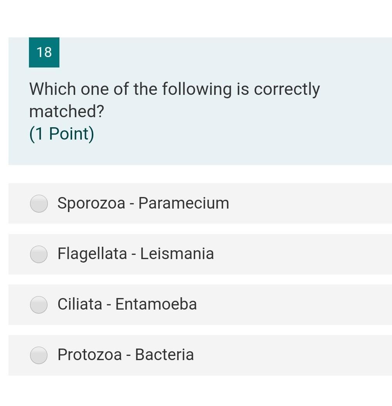The image size is (392, 406).
Task: Click the hyphen in the Ciliata option
Action: [x=109, y=305]
